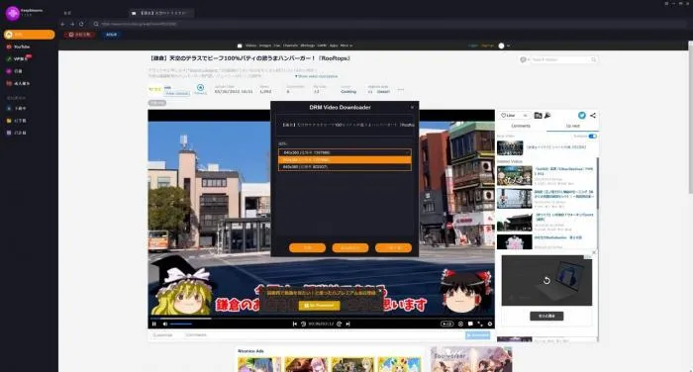Skip to the next video
693x372 pixels.
point(347,324)
